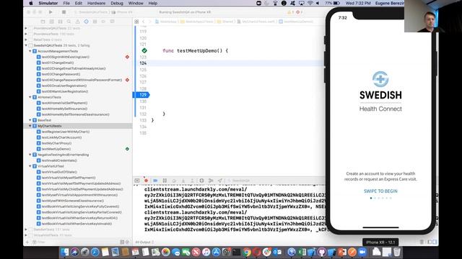Open the Window menu
Viewport: 462px width, 259px height.
[x=136, y=3]
